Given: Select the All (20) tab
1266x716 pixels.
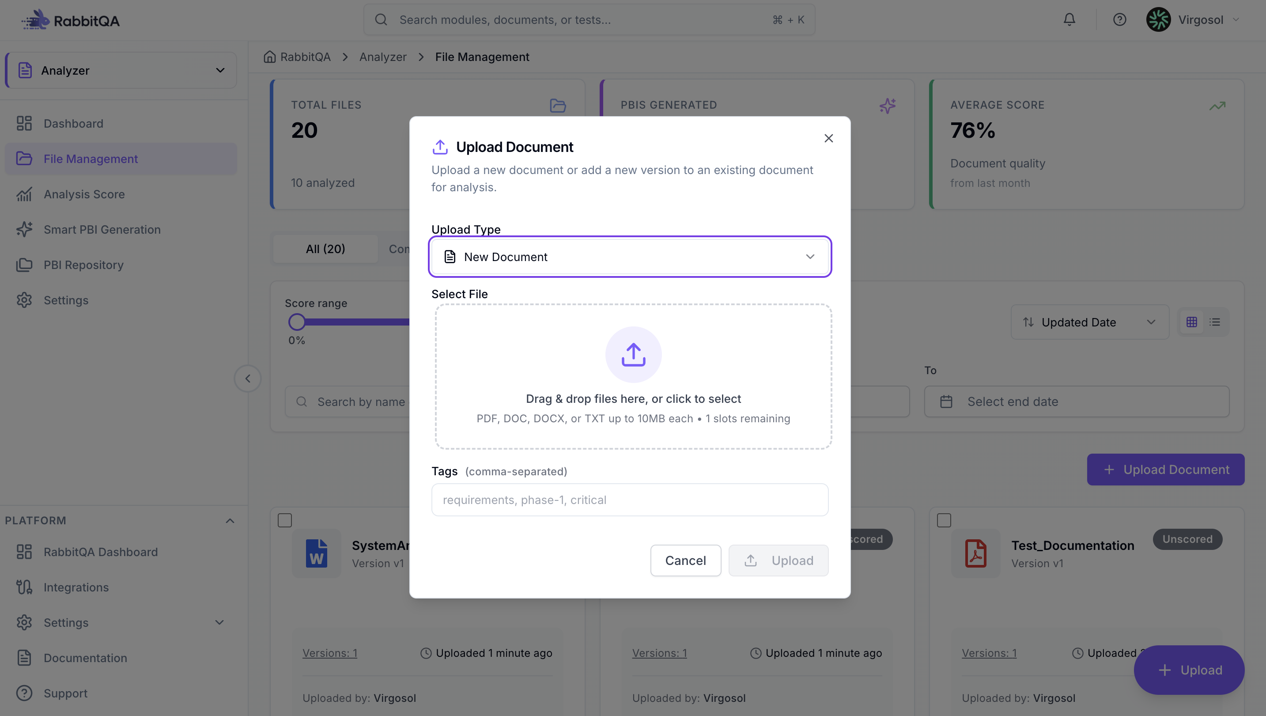Looking at the screenshot, I should coord(325,249).
